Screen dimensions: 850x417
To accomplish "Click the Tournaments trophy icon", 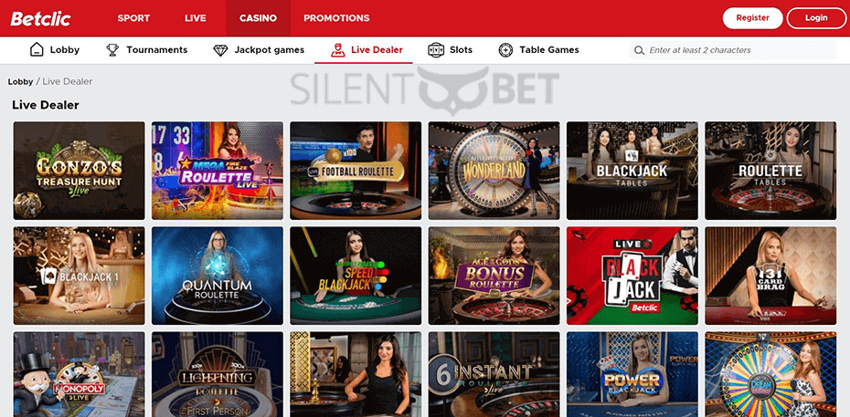I will [112, 50].
